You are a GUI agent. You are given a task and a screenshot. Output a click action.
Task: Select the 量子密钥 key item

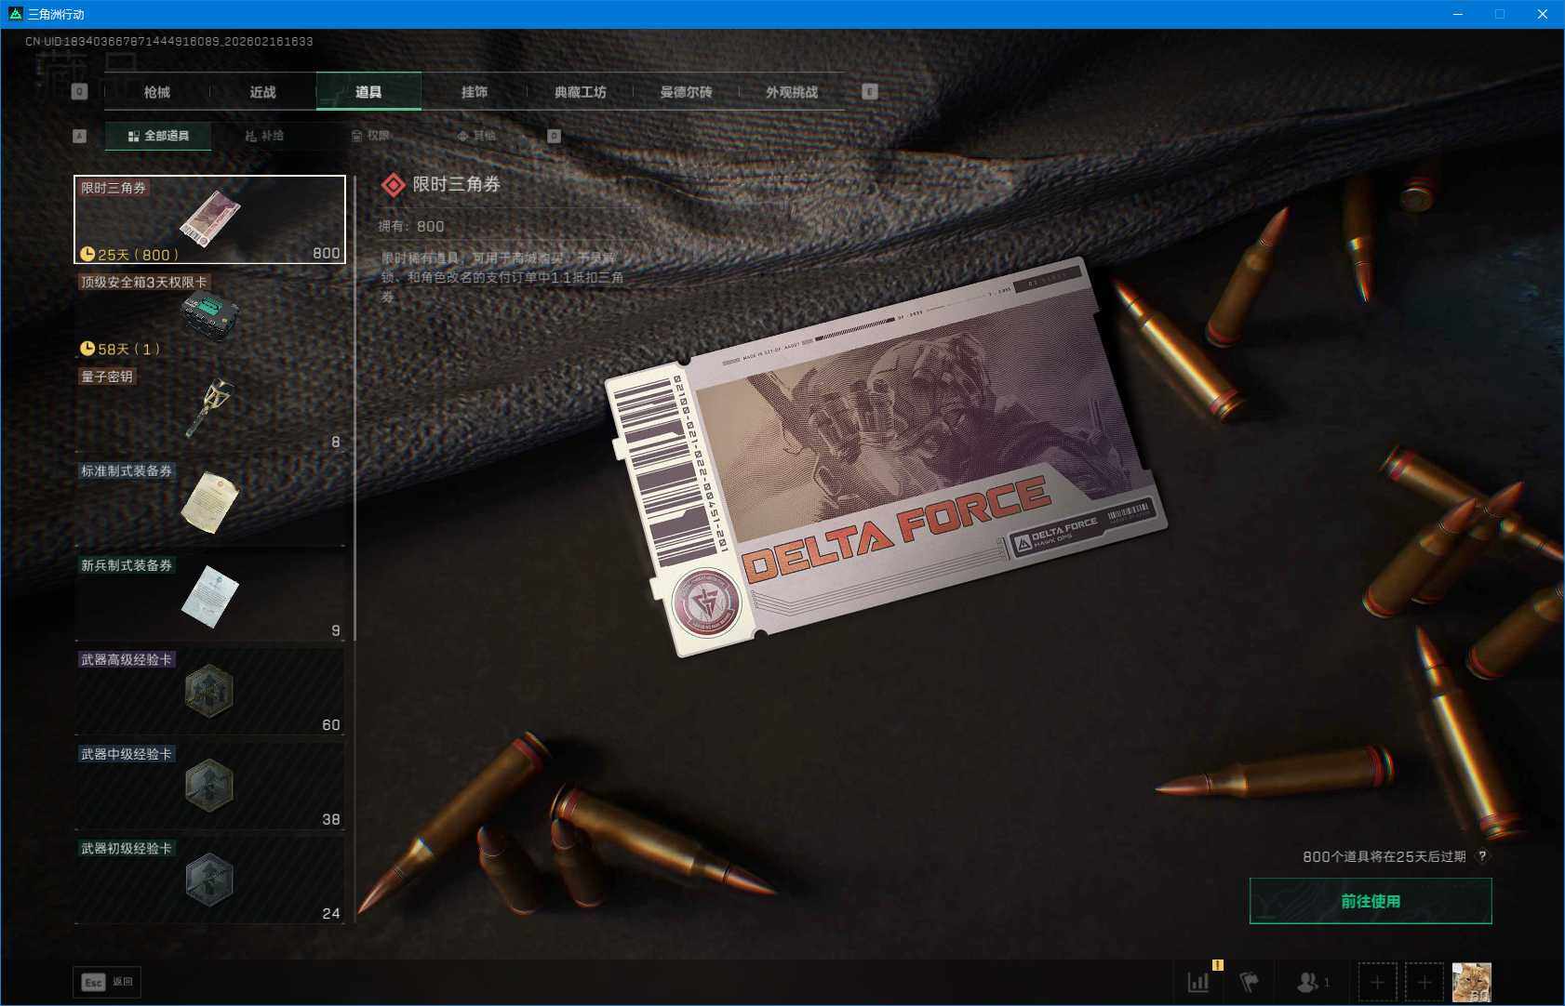(209, 409)
